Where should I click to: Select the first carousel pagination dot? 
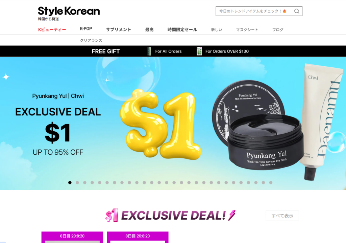pos(70,182)
